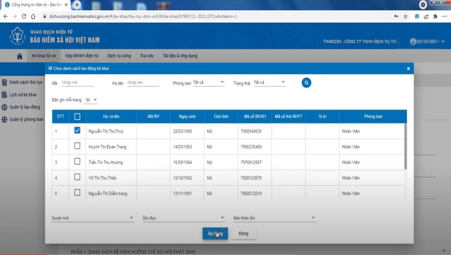451x255 pixels.
Task: Open Quản lý lao động gear icon
Action: click(4, 107)
